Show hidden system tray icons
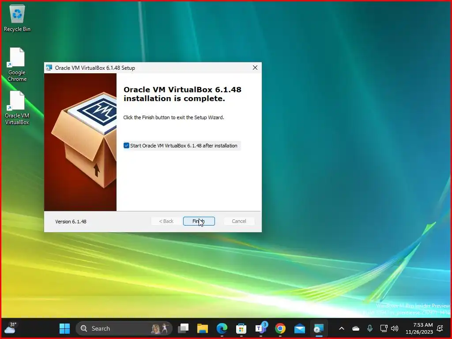This screenshot has height=339, width=452. (342, 328)
